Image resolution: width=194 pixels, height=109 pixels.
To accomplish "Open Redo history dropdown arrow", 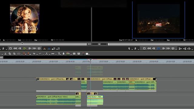I will 43,54.
